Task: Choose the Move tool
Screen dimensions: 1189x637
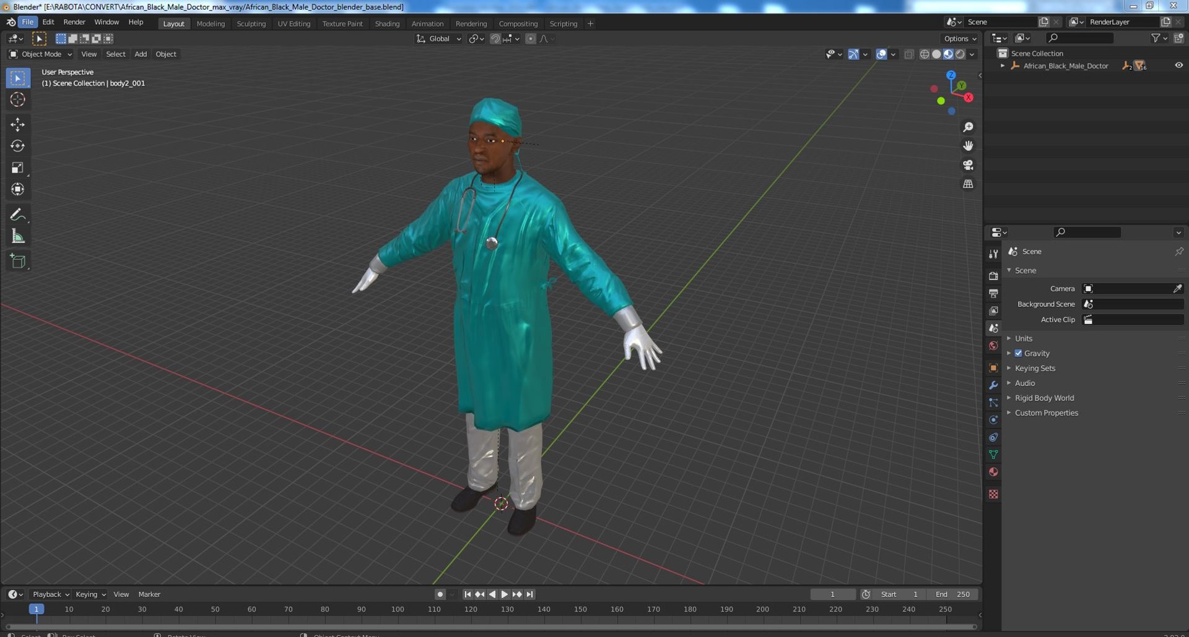Action: tap(17, 124)
